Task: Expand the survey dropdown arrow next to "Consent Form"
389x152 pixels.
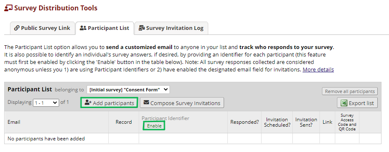Action: point(165,90)
